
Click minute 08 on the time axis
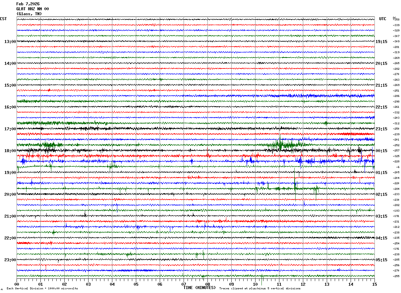[207, 284]
